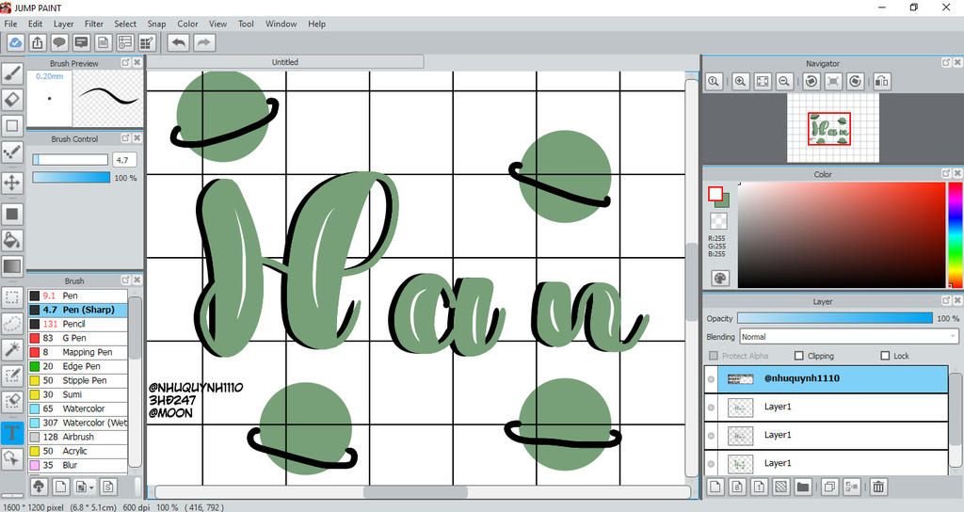Reset zoom to 100% in Navigator
The width and height of the screenshot is (964, 512).
point(714,81)
